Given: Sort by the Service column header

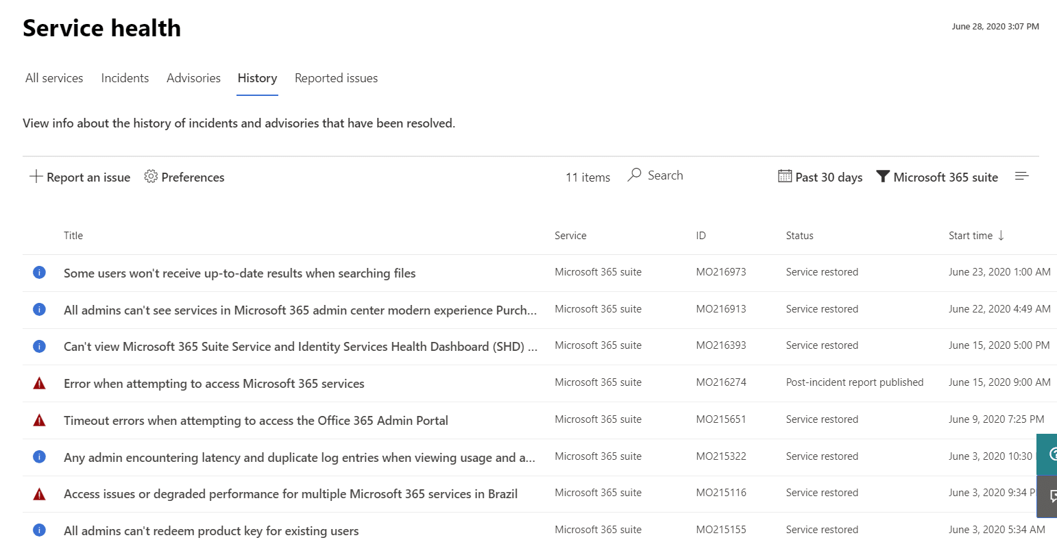Looking at the screenshot, I should pos(570,235).
